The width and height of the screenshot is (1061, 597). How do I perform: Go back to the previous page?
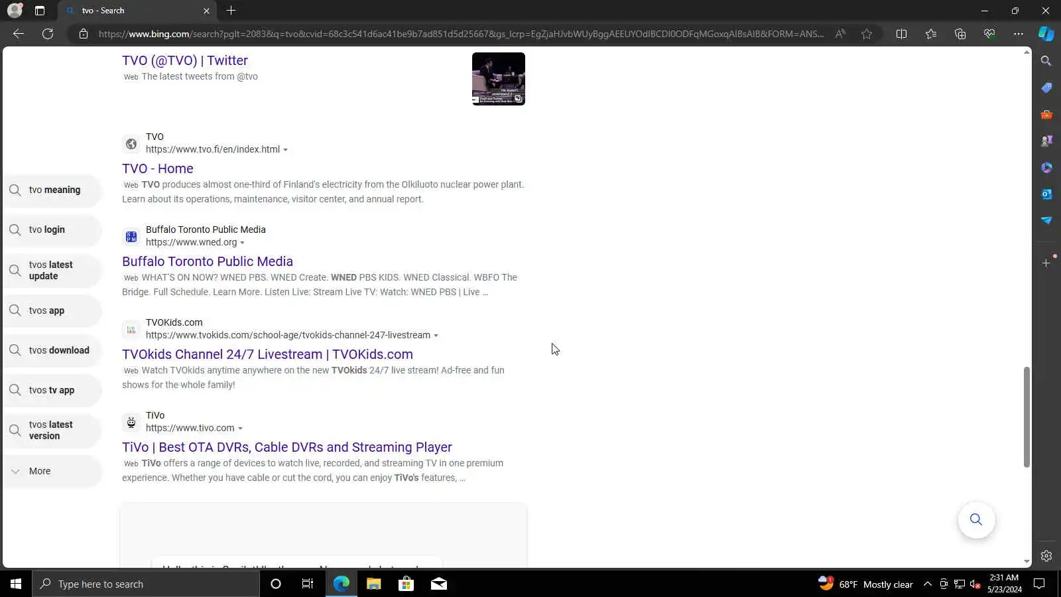coord(19,34)
